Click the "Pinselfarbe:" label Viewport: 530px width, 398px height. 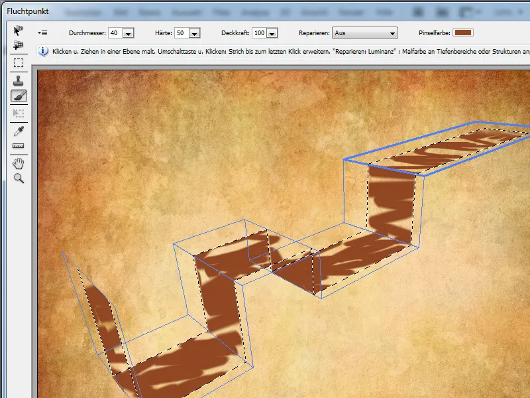click(435, 33)
